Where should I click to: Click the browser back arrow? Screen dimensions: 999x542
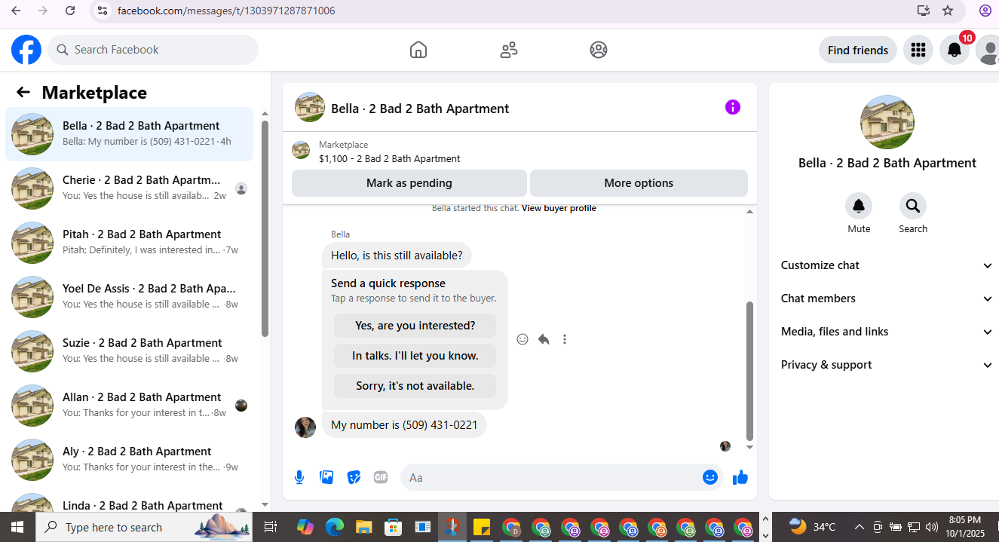point(16,11)
